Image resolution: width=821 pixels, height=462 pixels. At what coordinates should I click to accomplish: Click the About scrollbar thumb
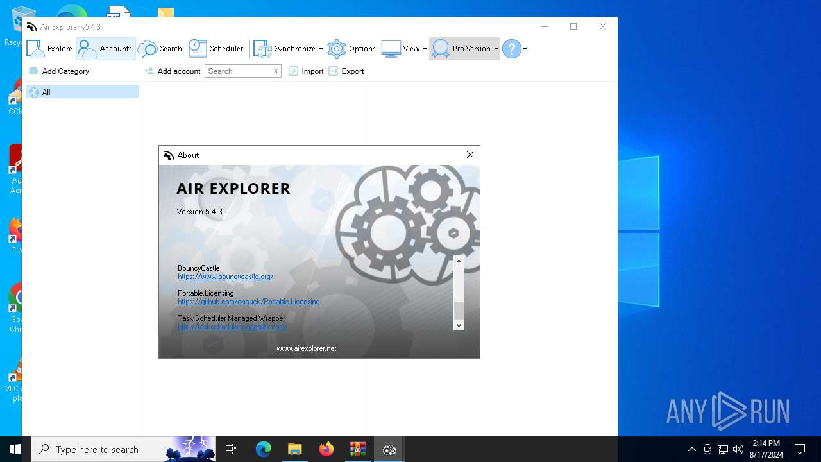pyautogui.click(x=459, y=311)
